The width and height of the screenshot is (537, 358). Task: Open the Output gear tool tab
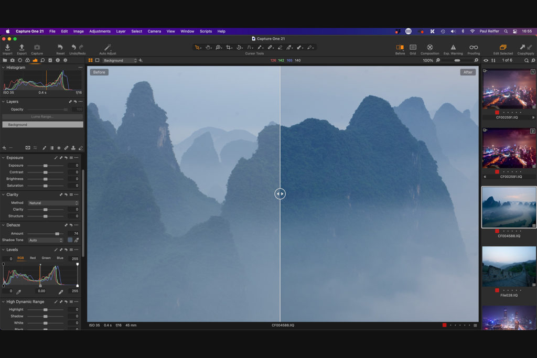coord(65,60)
